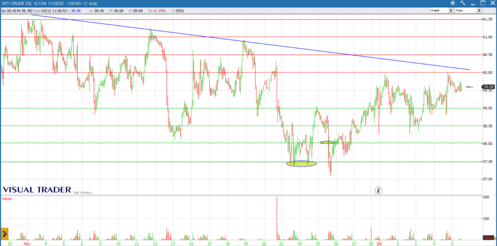Click the 21 date axis label
This screenshot has height=246, width=497.
click(x=282, y=244)
